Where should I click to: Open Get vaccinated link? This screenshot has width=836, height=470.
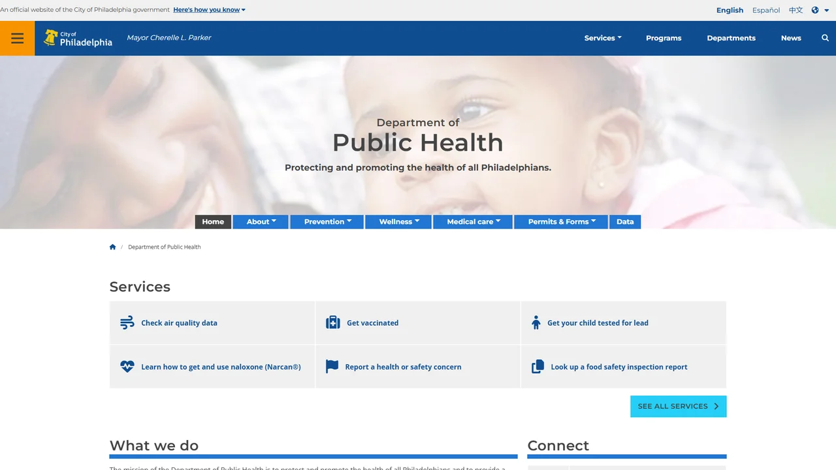tap(372, 322)
